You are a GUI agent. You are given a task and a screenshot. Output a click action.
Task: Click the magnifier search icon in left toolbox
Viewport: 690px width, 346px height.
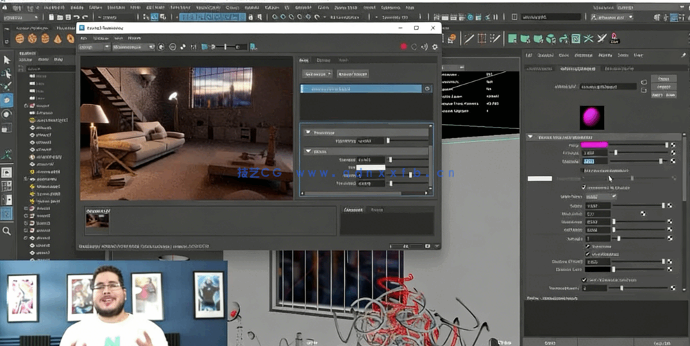7,232
